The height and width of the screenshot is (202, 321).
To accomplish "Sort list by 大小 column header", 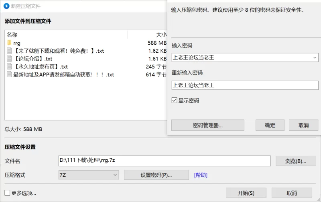I will tap(161, 35).
